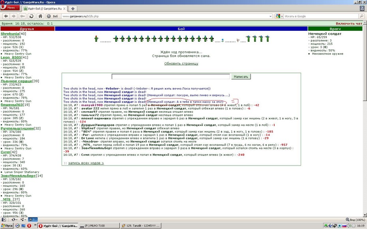Focus the address bar URL field

coord(165,17)
